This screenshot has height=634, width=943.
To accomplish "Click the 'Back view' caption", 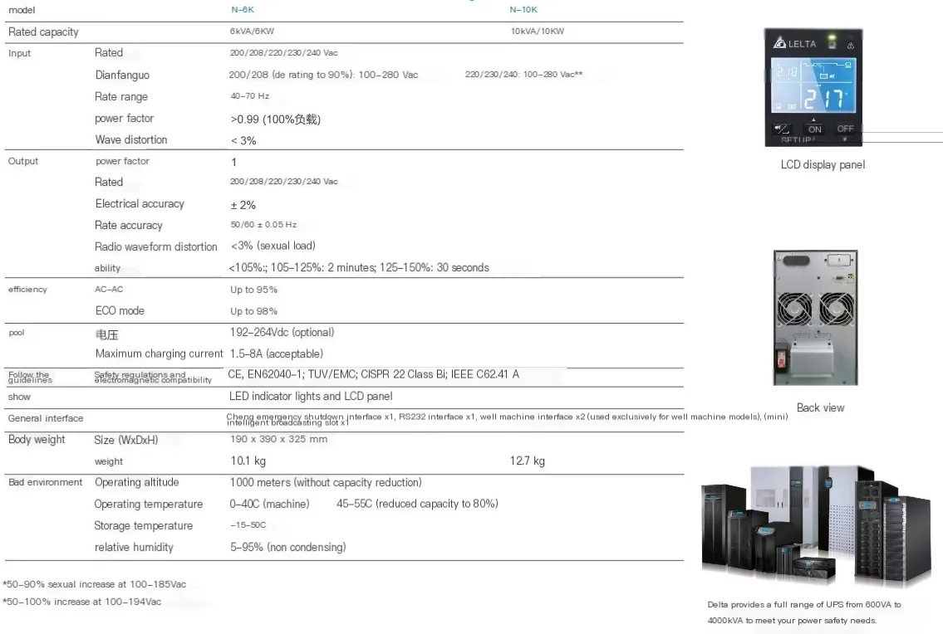I will pos(820,407).
